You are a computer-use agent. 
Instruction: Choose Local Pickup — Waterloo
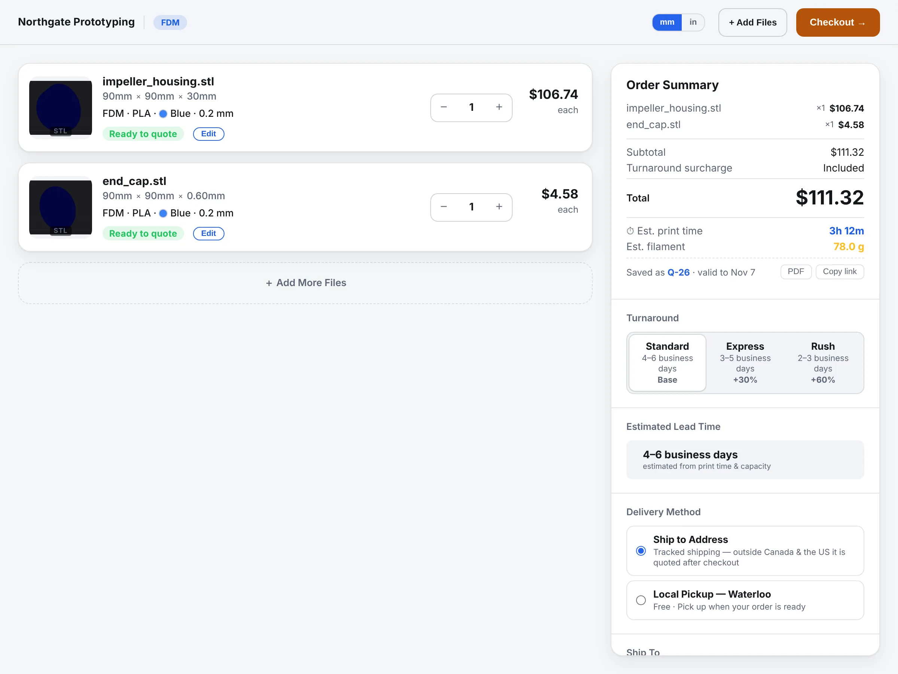coord(745,600)
